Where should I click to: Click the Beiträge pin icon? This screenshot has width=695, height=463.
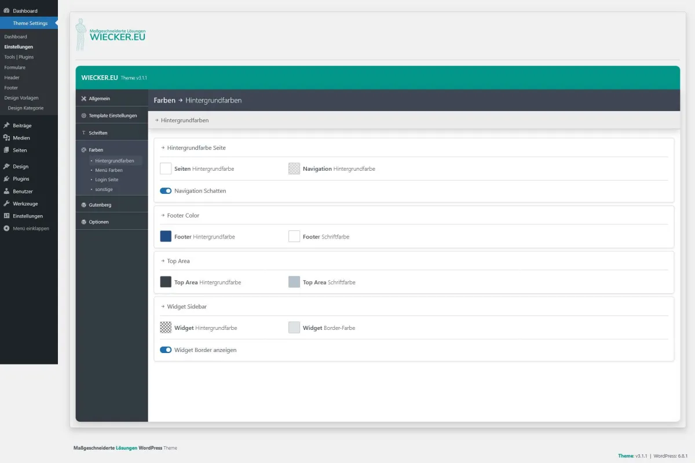coord(6,125)
